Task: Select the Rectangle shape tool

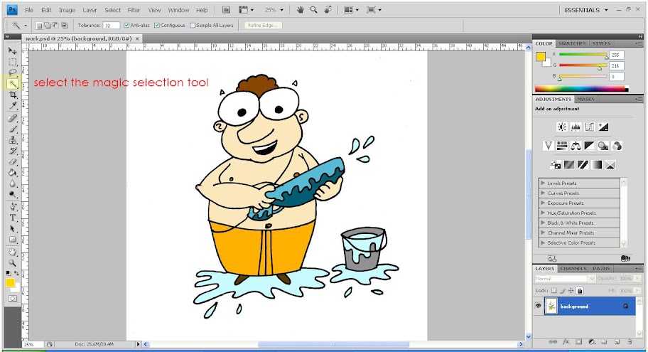Action: 12,239
